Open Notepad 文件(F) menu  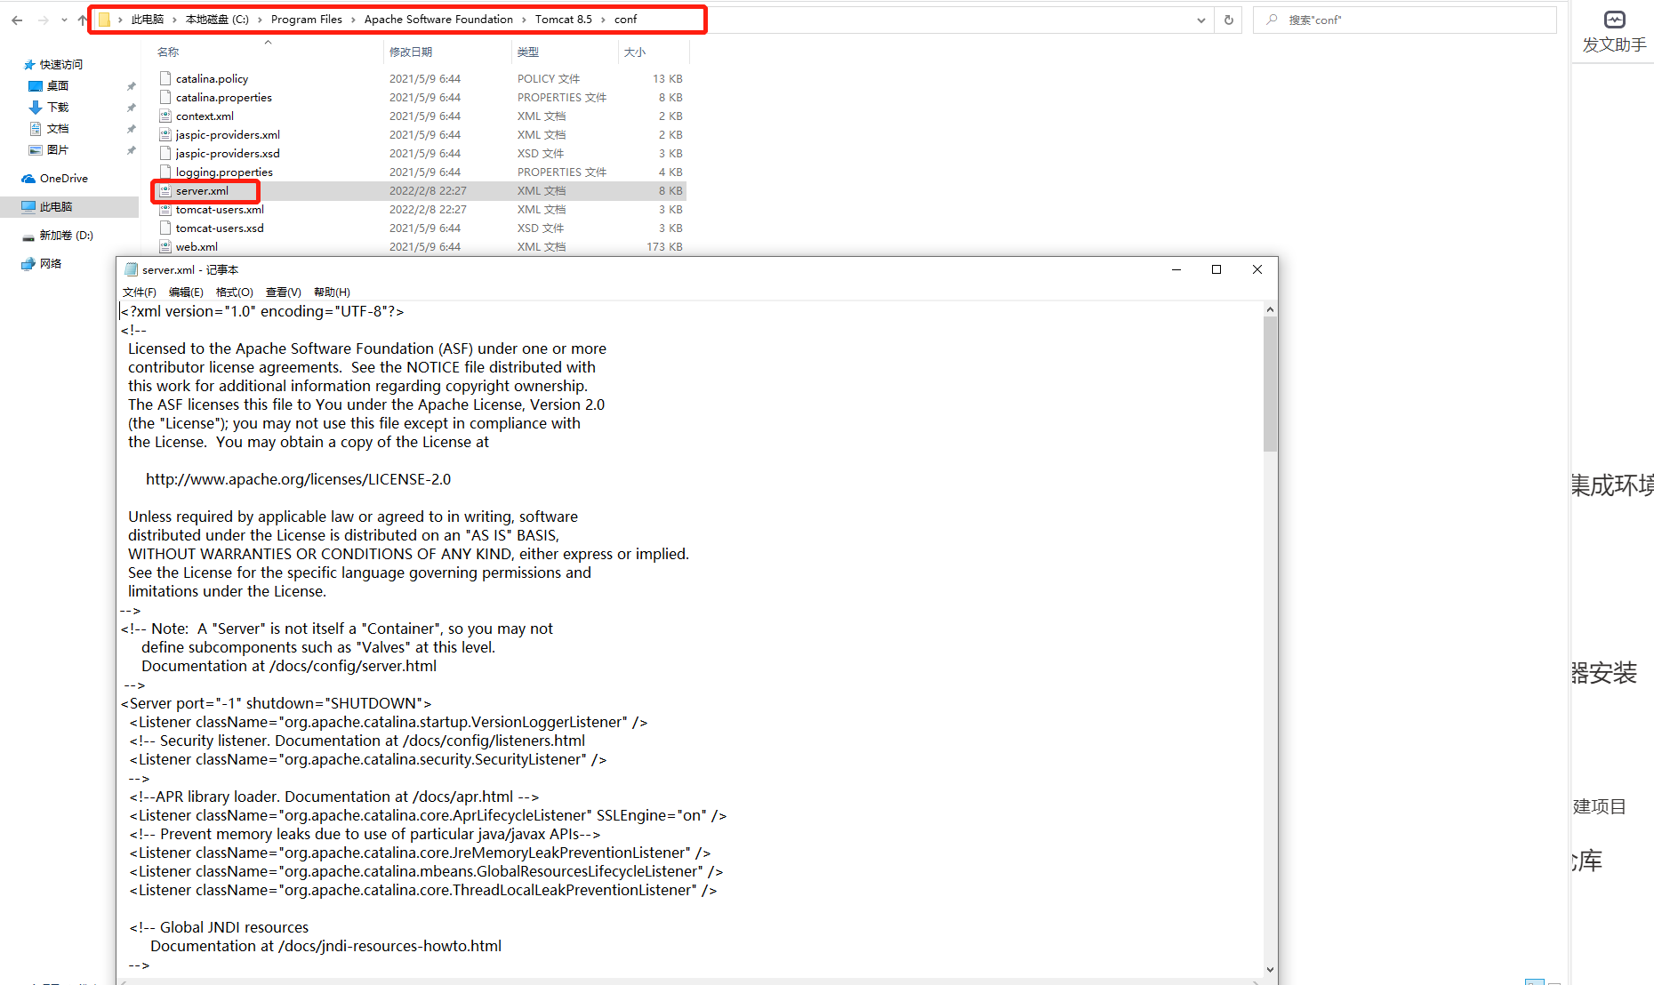[x=140, y=292]
